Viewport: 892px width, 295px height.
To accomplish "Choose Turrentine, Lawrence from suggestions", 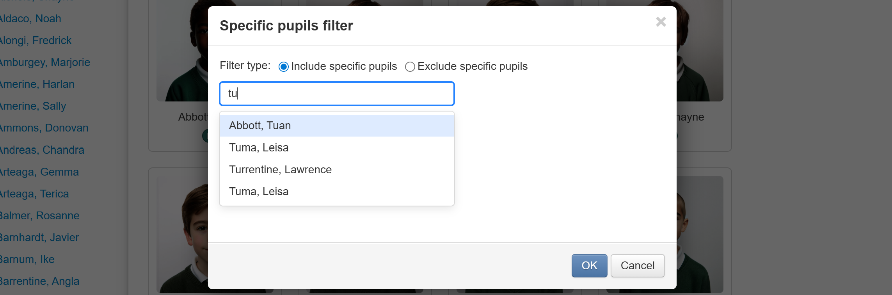I will pyautogui.click(x=280, y=170).
